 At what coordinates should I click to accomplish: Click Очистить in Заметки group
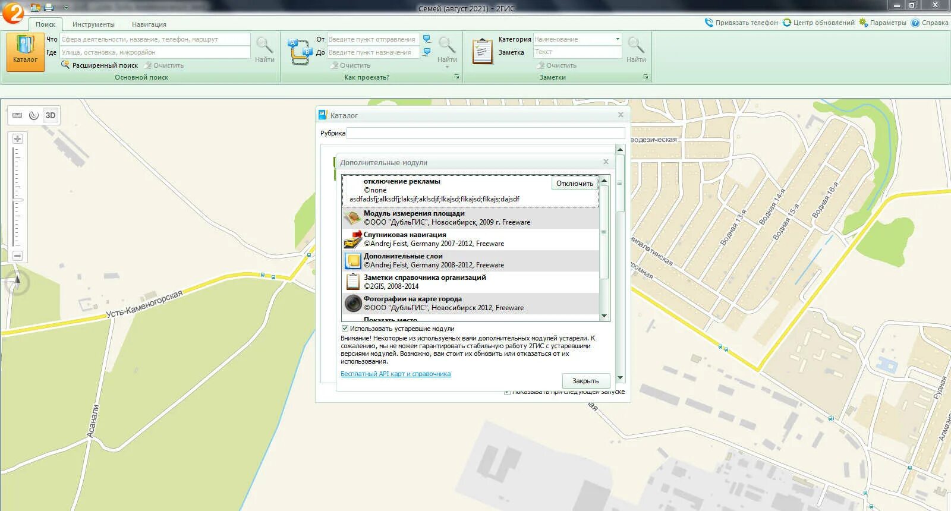(x=556, y=65)
